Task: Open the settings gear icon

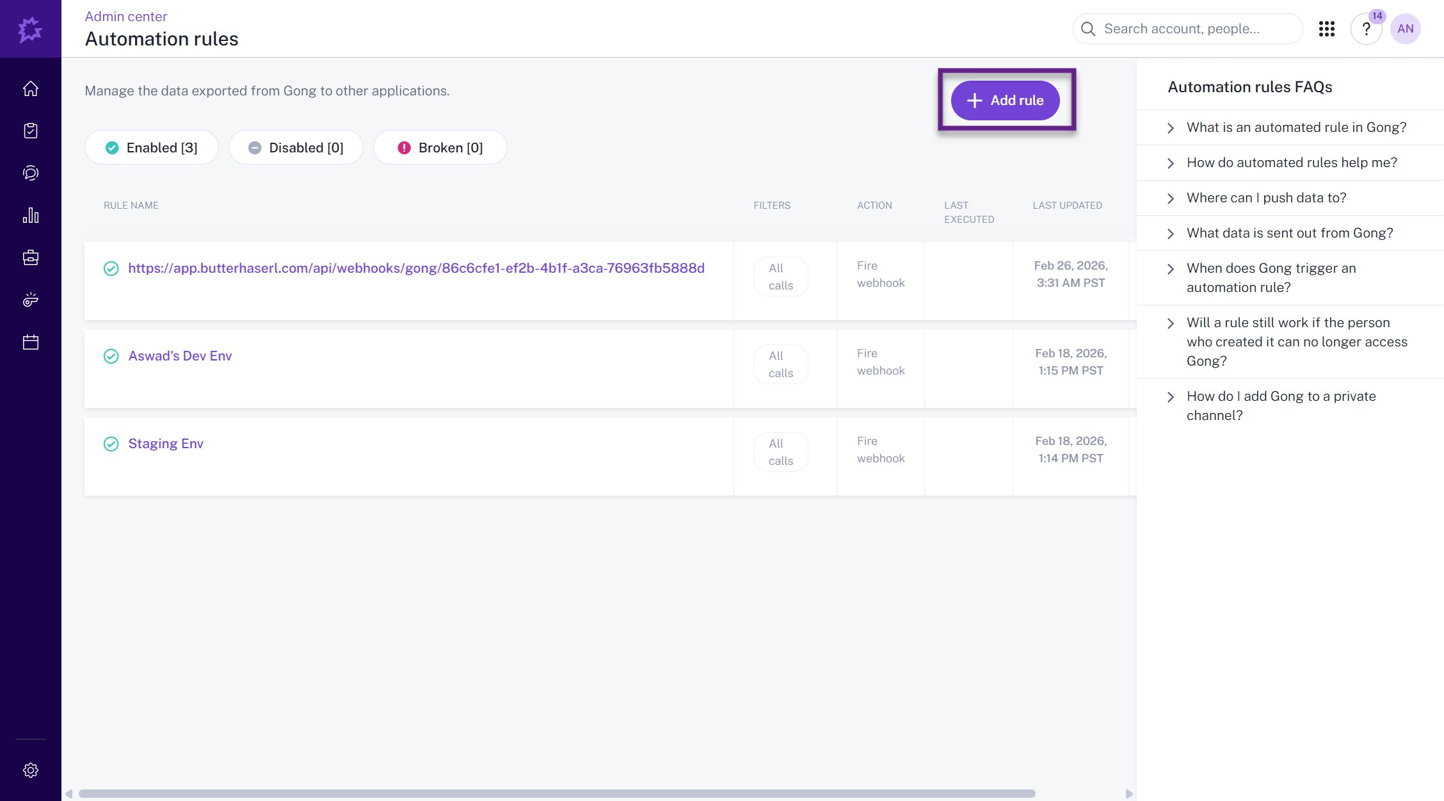Action: click(31, 770)
